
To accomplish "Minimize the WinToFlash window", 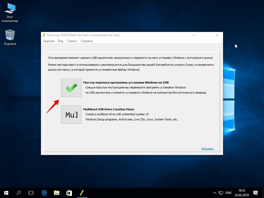I will point(194,35).
